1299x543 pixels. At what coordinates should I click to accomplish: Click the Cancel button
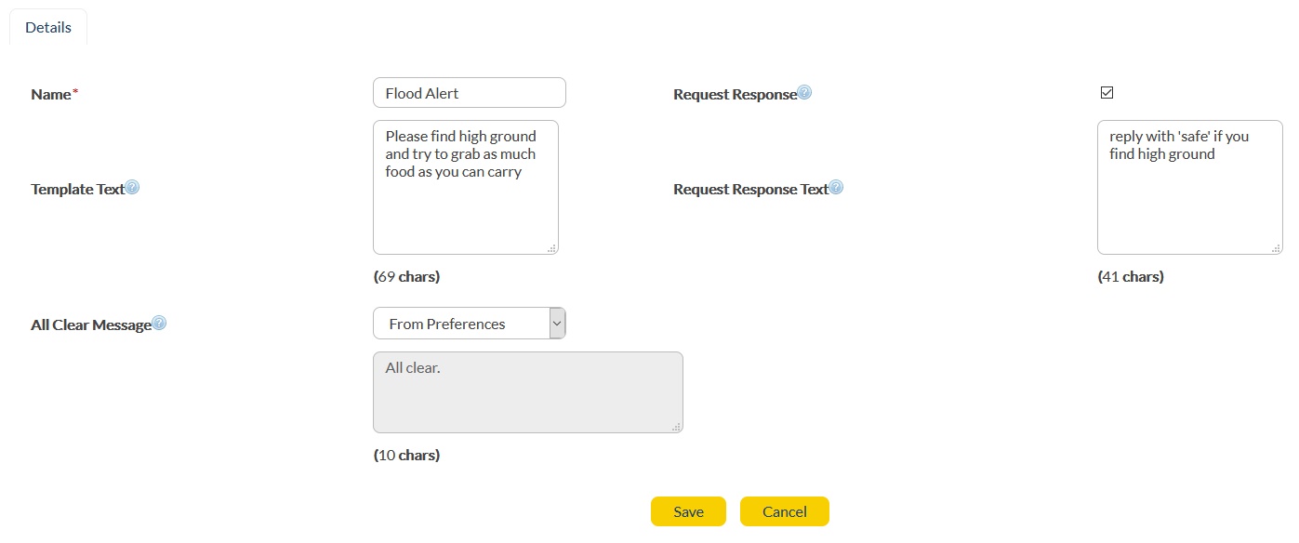[784, 511]
